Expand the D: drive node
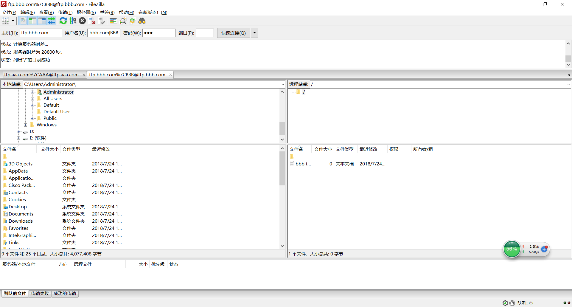572x307 pixels. pos(19,131)
